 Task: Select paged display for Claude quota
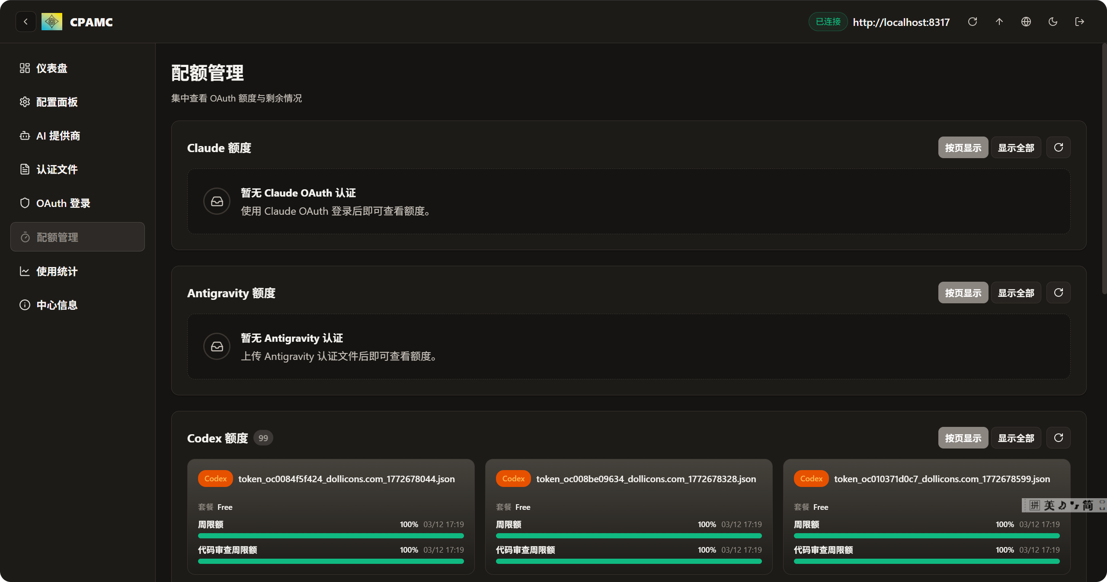tap(963, 147)
